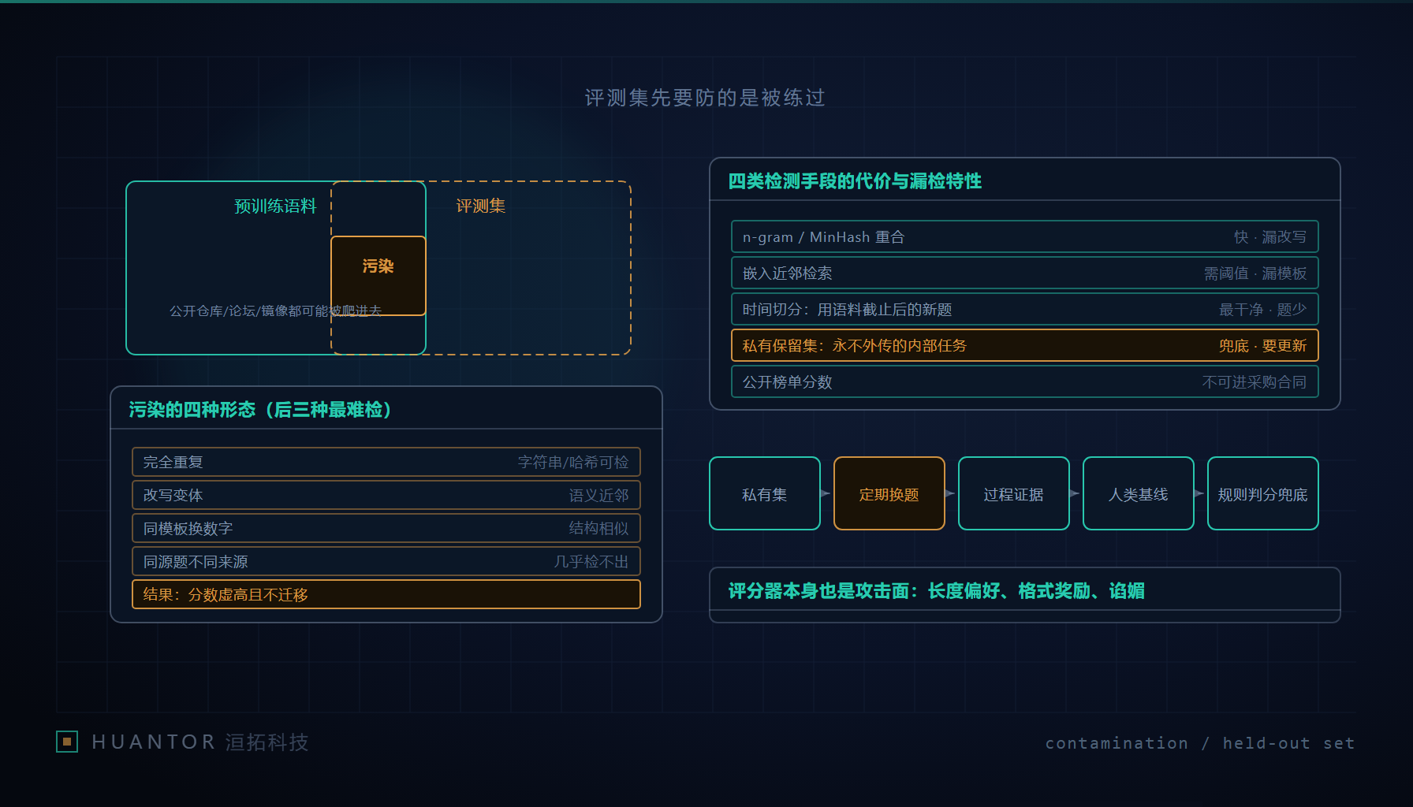Click the slide title 评测集先要防的是被练过
Screen dimensions: 1413x807
click(x=705, y=98)
